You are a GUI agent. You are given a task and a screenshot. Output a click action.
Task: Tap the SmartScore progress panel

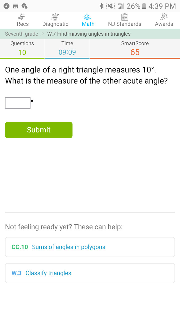coord(135,48)
